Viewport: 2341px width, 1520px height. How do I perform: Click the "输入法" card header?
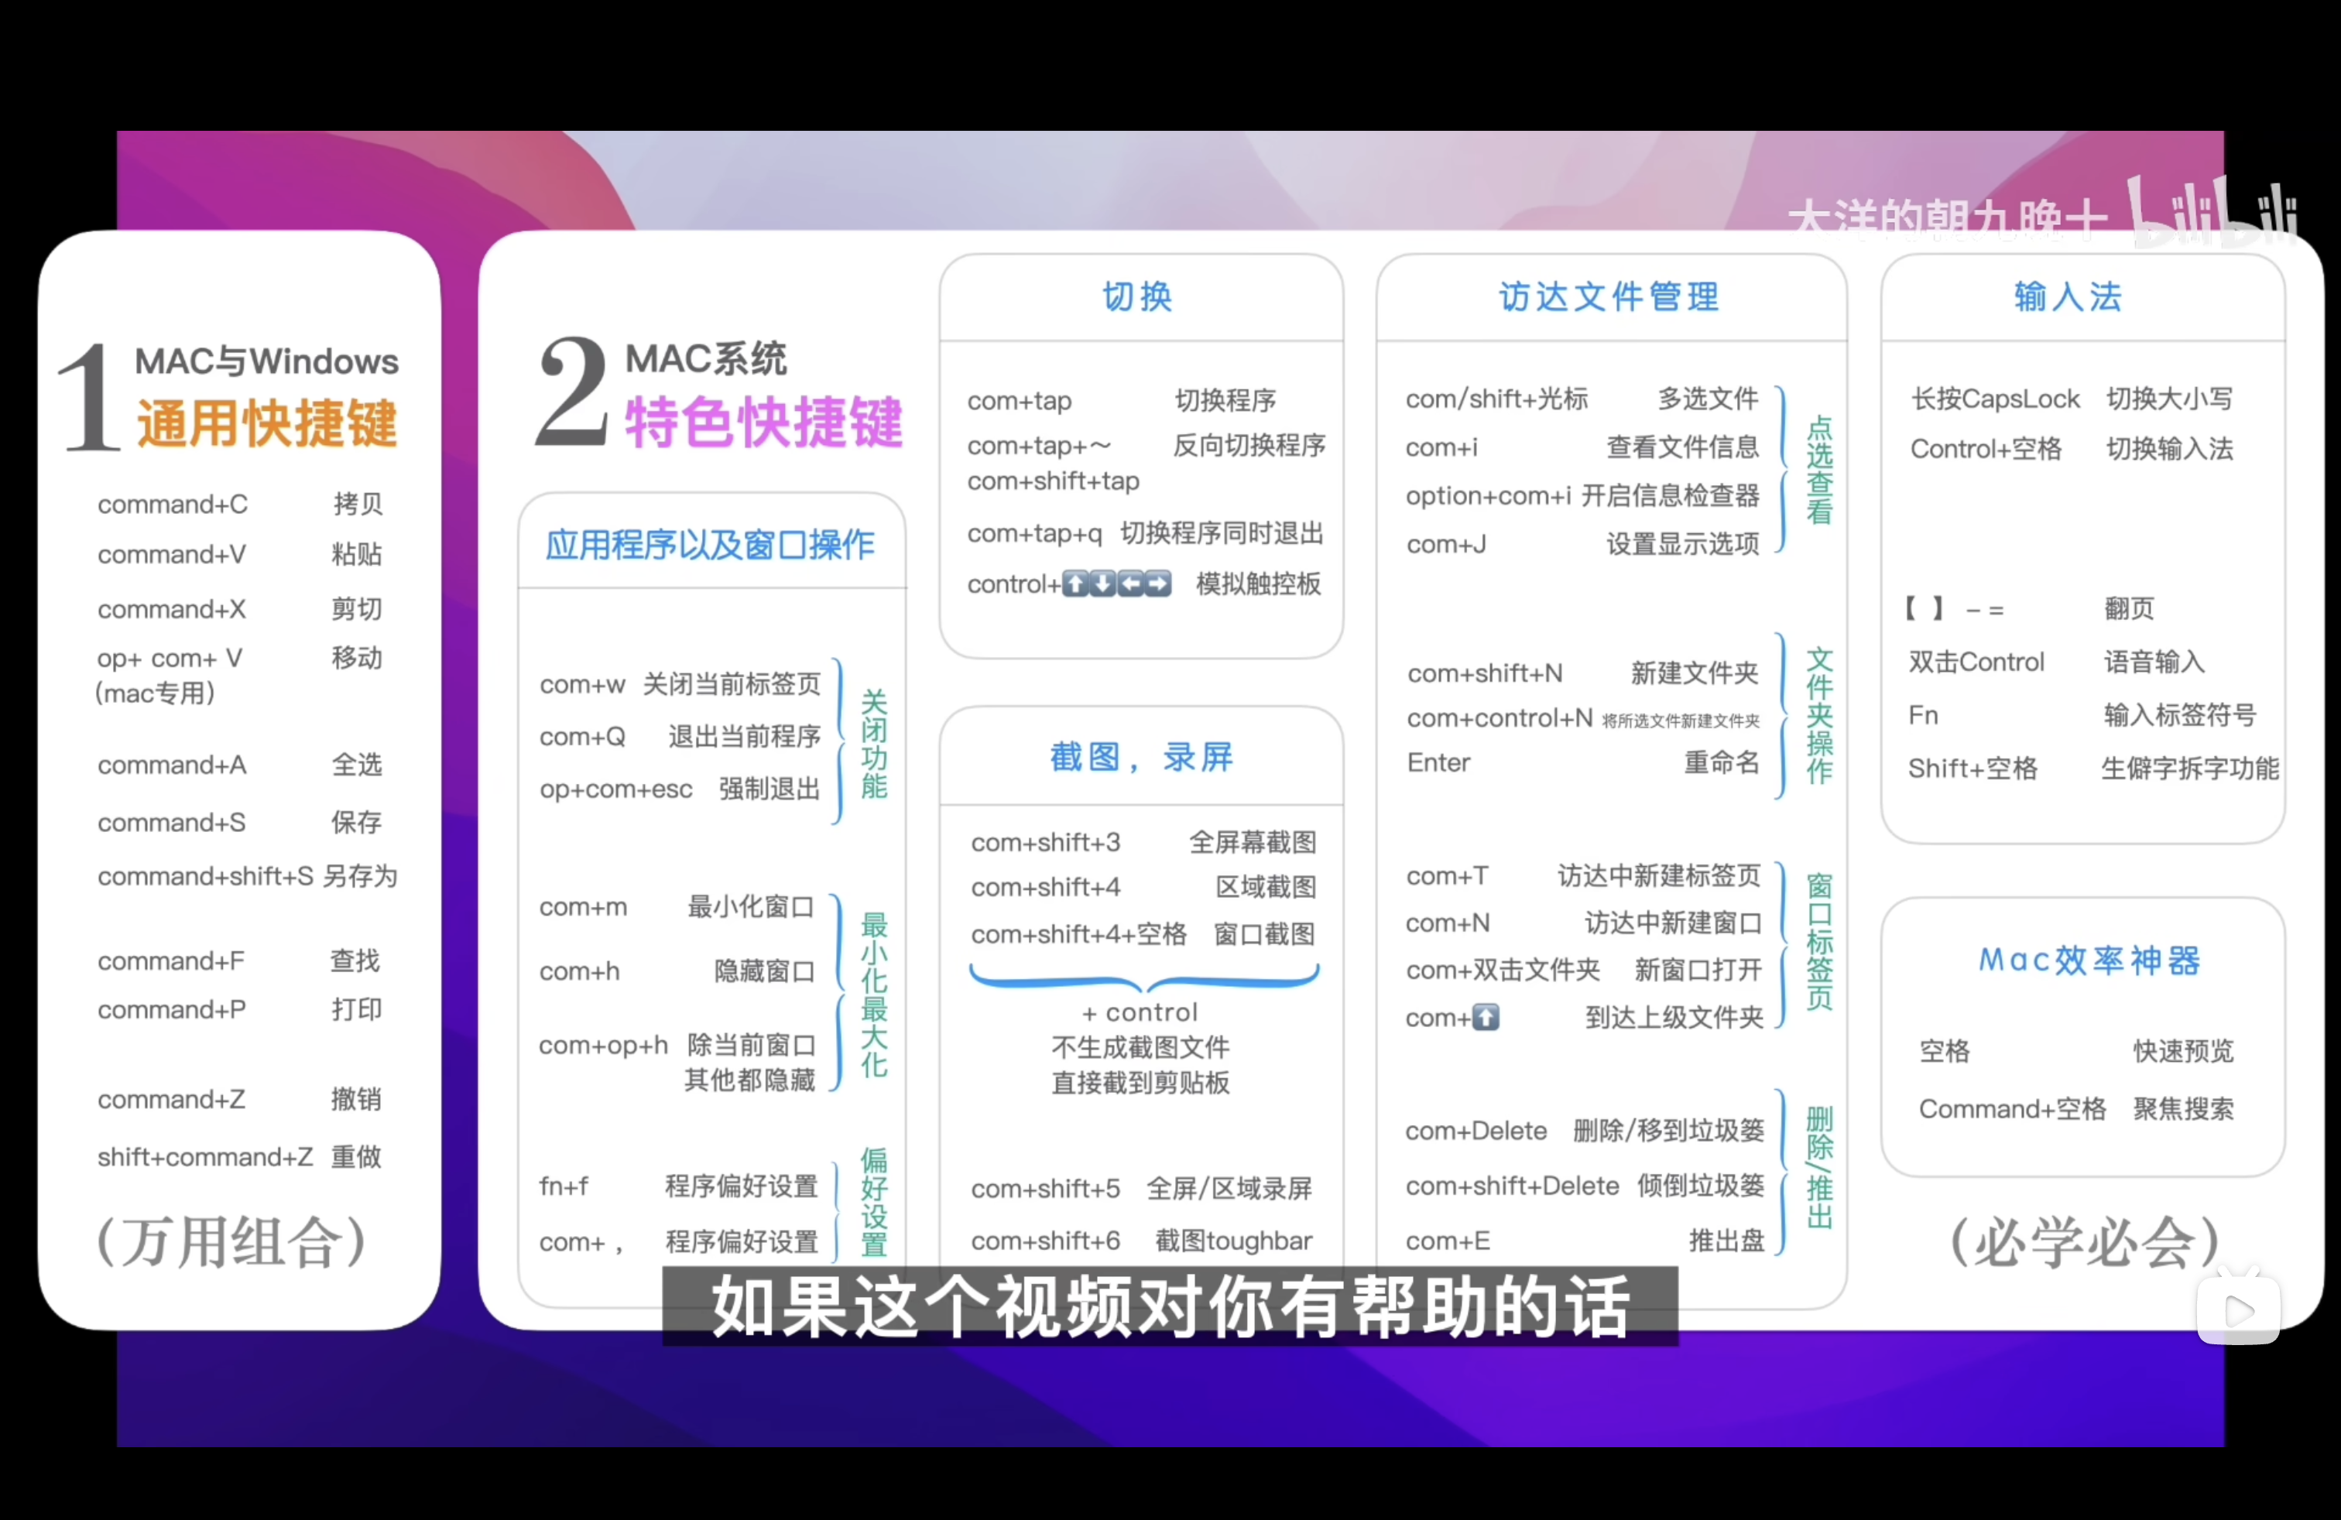click(x=2069, y=297)
